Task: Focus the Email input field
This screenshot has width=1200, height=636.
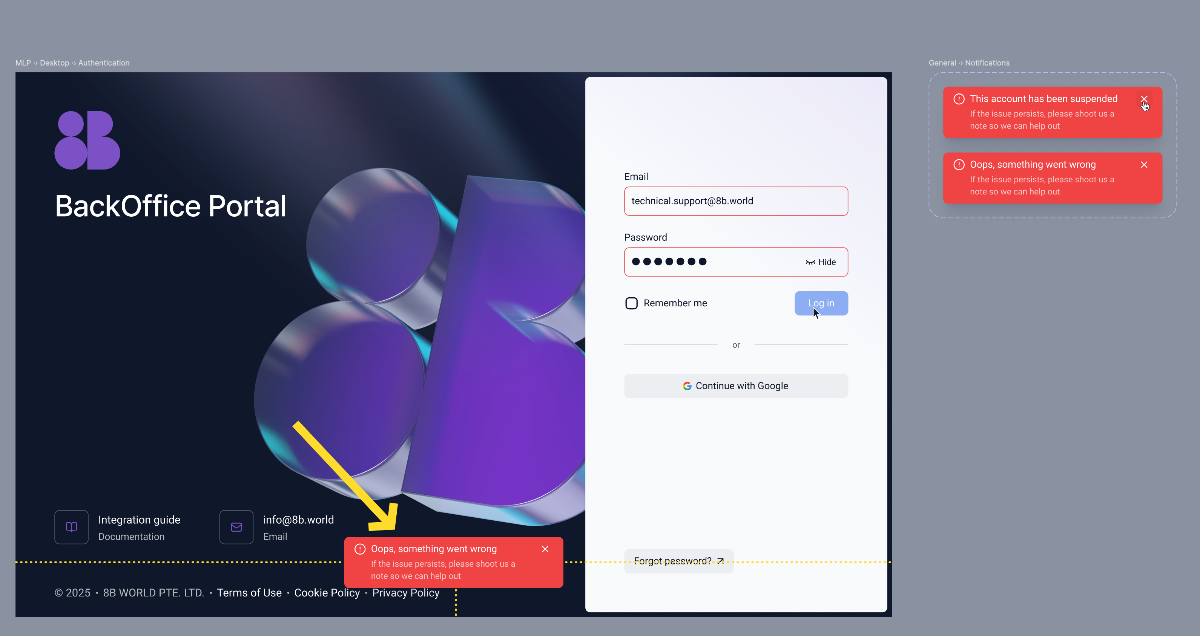Action: click(735, 201)
